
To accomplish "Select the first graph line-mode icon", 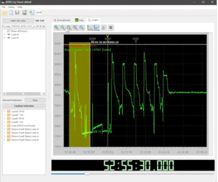I will pos(90,28).
